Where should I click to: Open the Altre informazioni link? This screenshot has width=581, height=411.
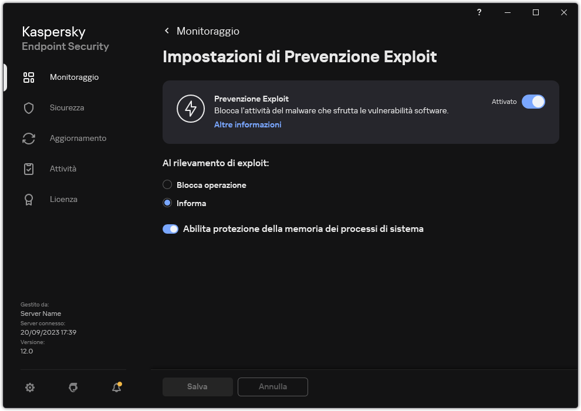click(x=247, y=124)
